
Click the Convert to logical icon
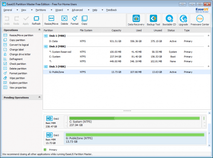[5, 45]
